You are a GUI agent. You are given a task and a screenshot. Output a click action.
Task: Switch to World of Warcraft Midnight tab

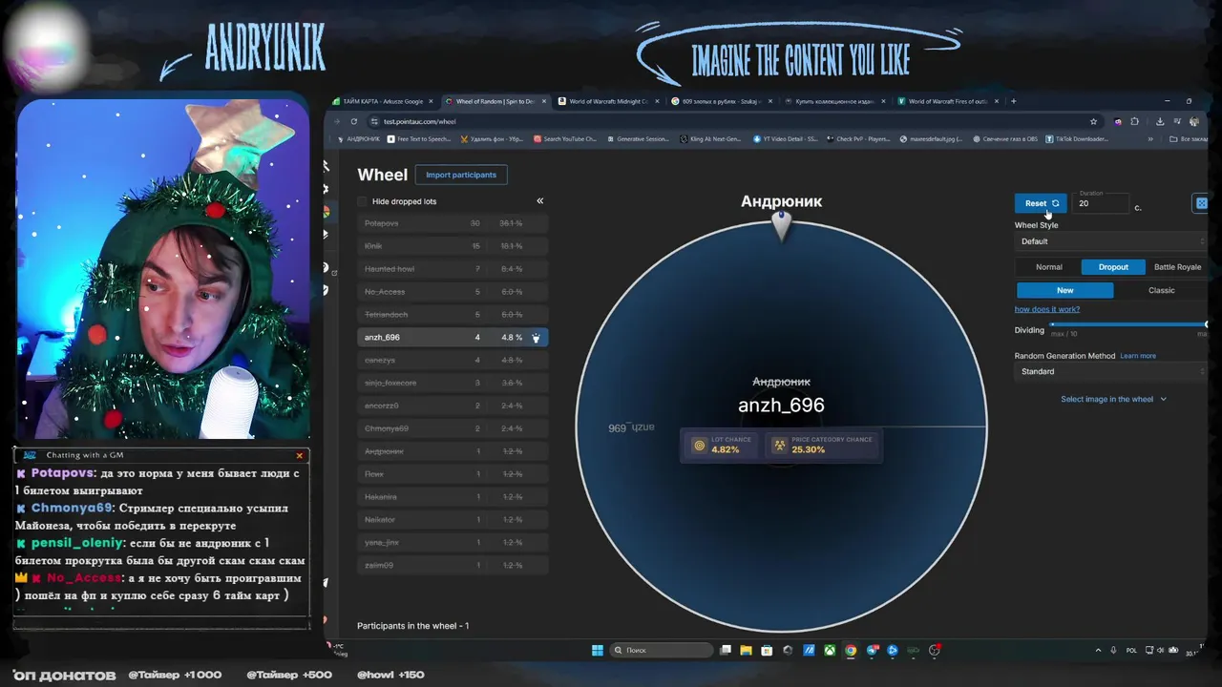tap(608, 101)
